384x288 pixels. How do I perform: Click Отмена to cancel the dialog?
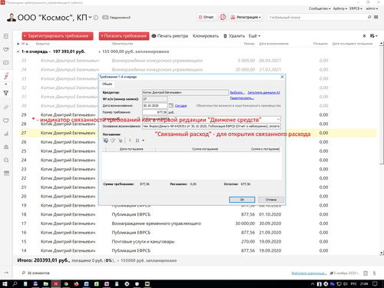pos(271,200)
